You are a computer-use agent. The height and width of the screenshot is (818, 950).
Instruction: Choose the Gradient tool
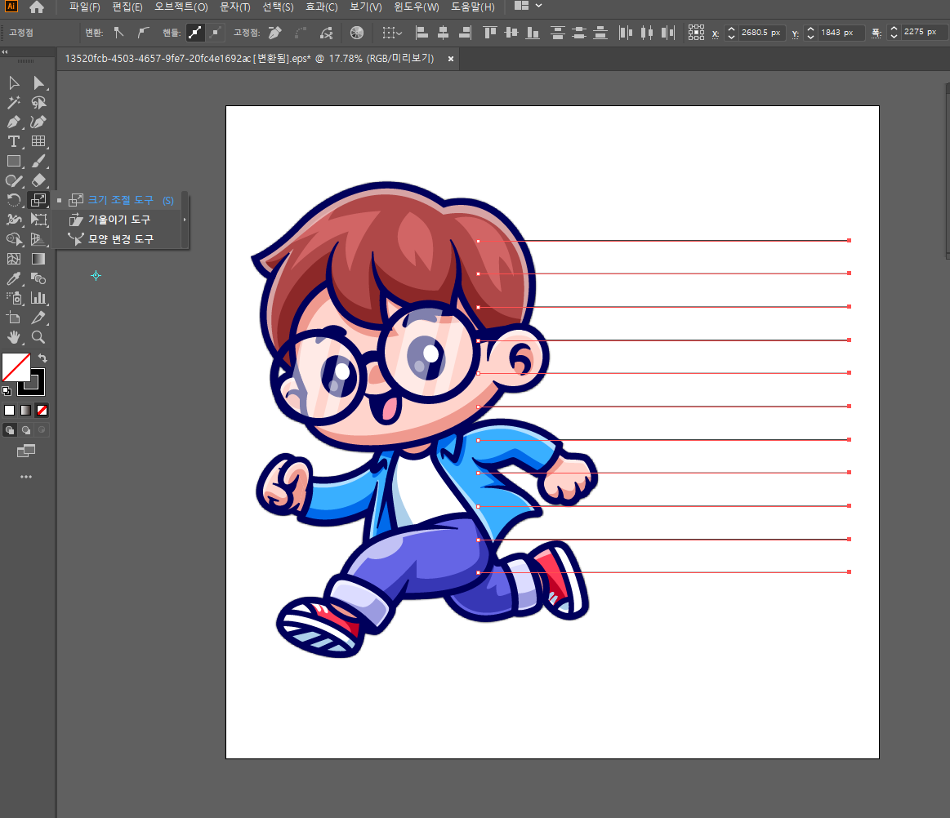pyautogui.click(x=38, y=259)
